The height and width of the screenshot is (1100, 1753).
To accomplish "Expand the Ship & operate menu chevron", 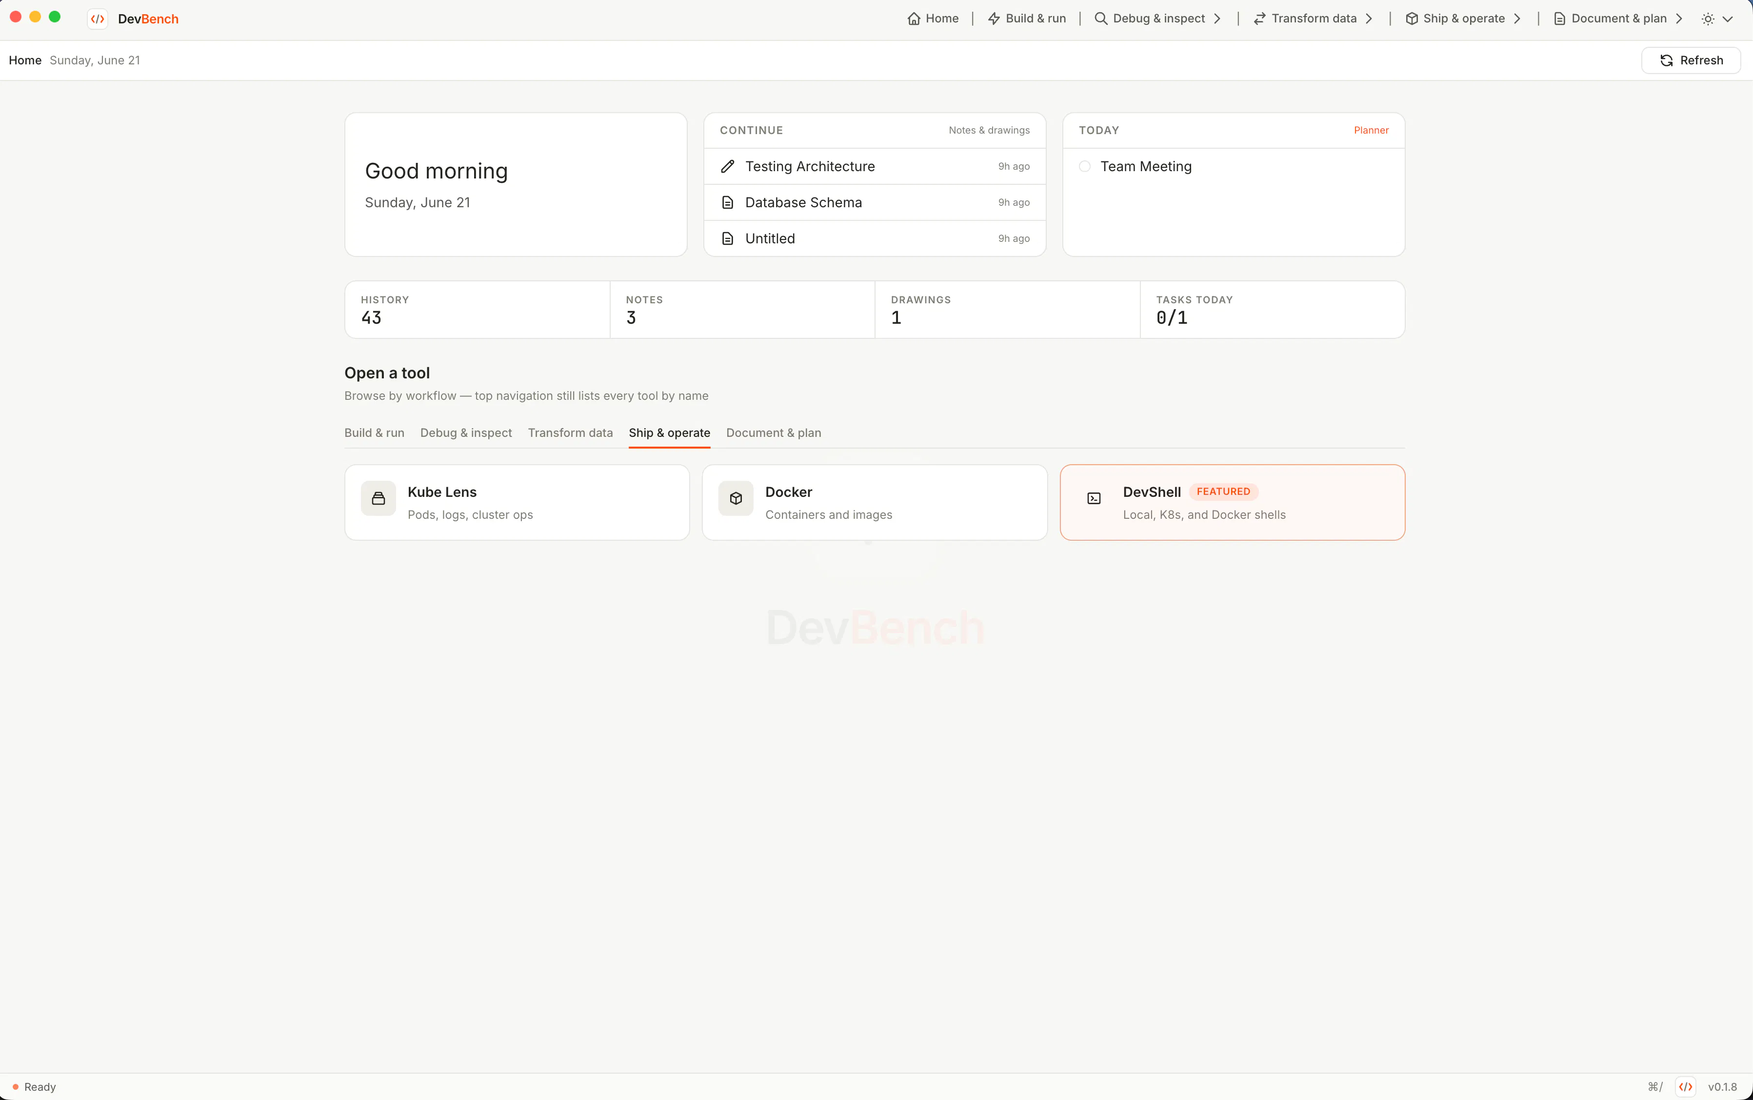I will pos(1517,19).
